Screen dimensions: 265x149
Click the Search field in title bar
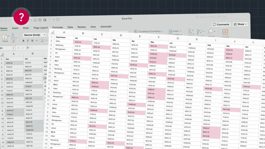point(222,17)
